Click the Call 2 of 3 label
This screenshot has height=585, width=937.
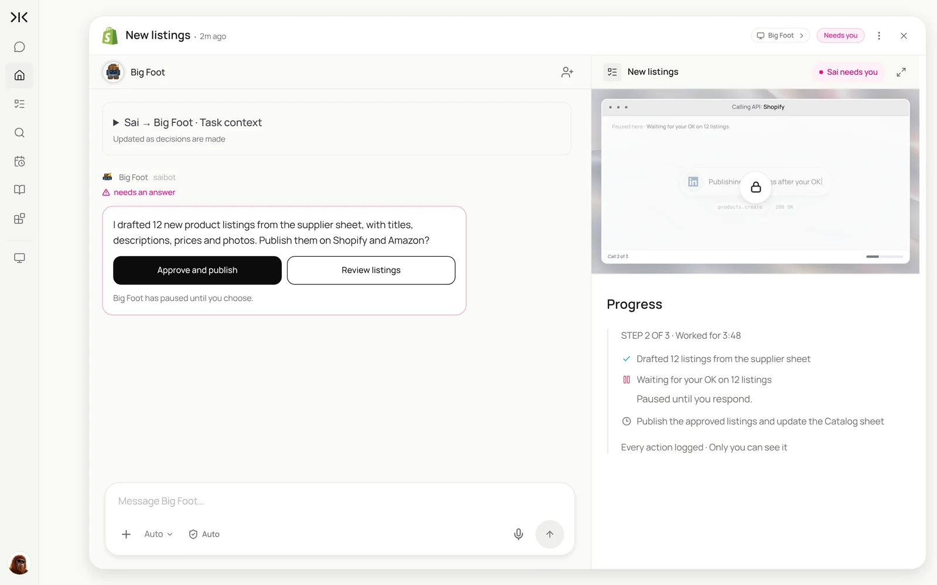[618, 256]
